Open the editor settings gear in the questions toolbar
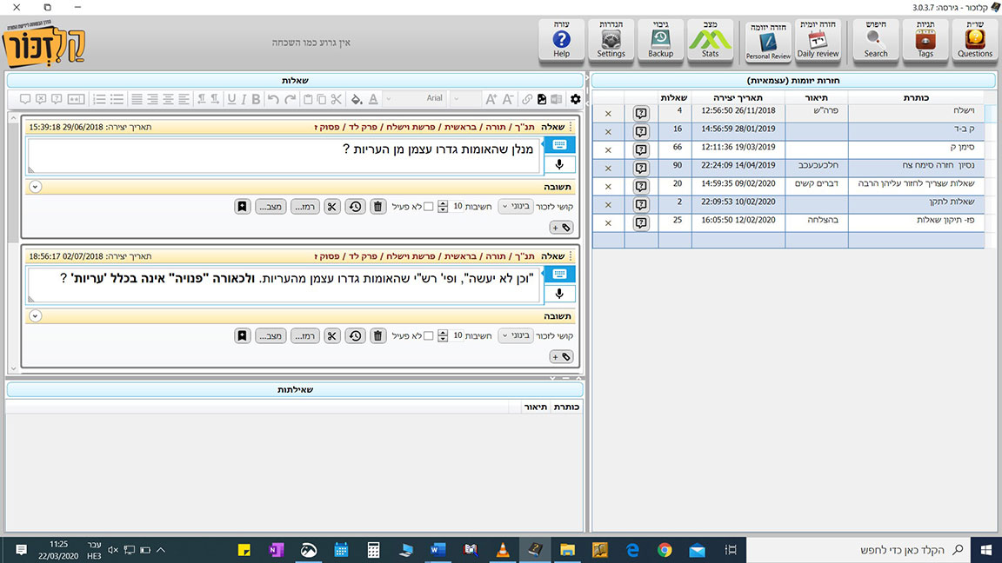This screenshot has width=1002, height=563. point(575,99)
